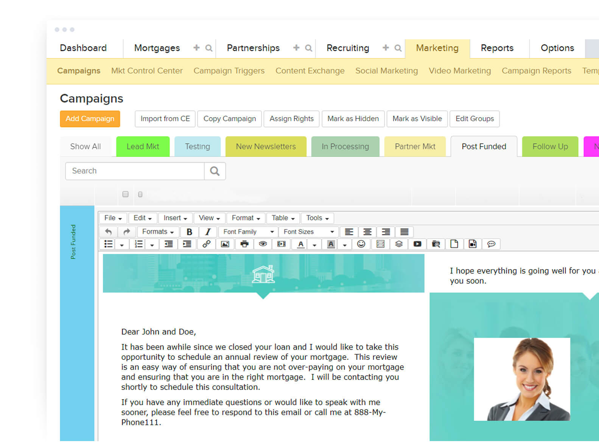Click the insert link icon
The height and width of the screenshot is (446, 599).
tap(206, 244)
